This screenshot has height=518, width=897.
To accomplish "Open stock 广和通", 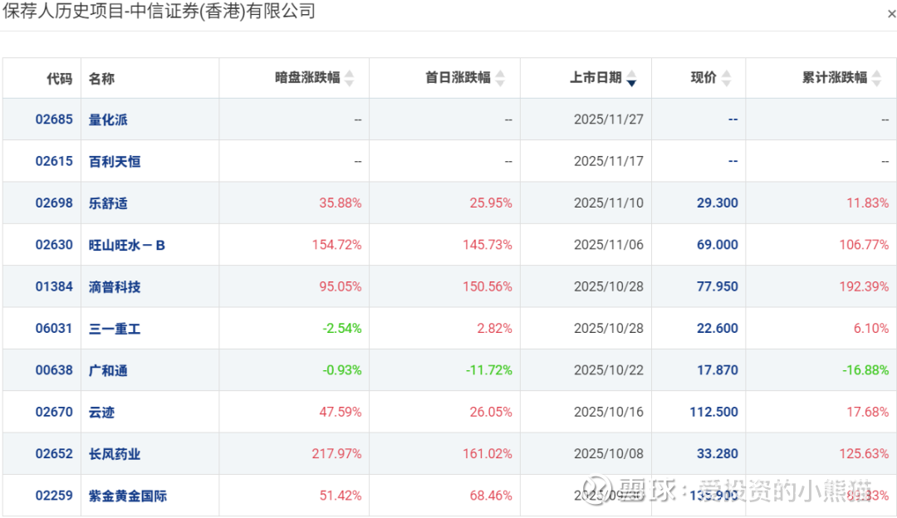I will coord(108,370).
